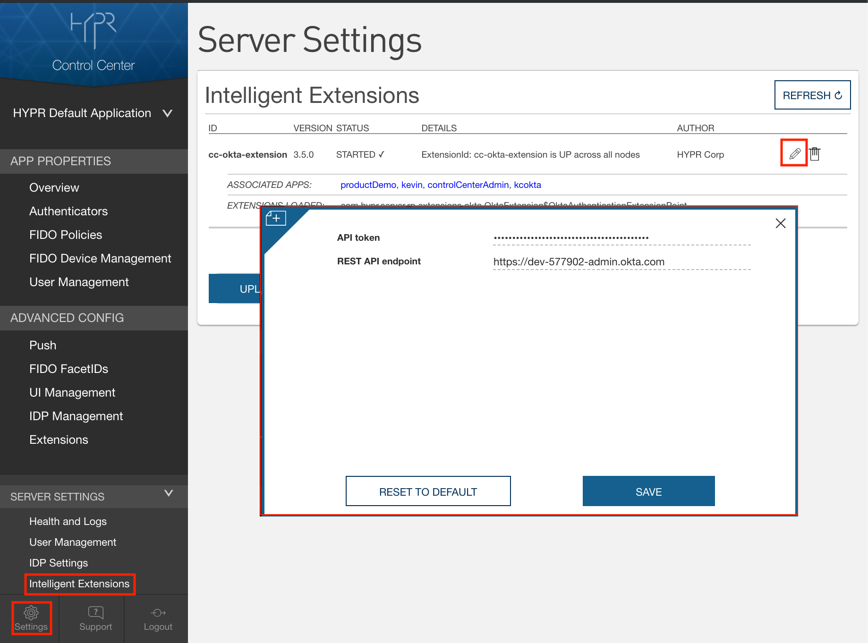Open FIDO FacetIDs
This screenshot has width=868, height=643.
point(69,369)
